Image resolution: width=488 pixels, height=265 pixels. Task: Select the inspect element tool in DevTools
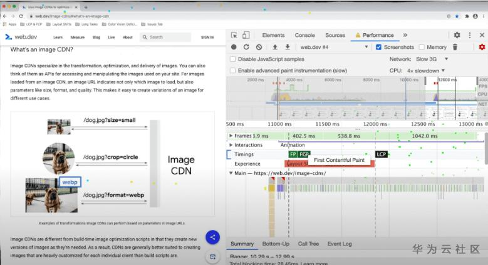click(x=234, y=35)
